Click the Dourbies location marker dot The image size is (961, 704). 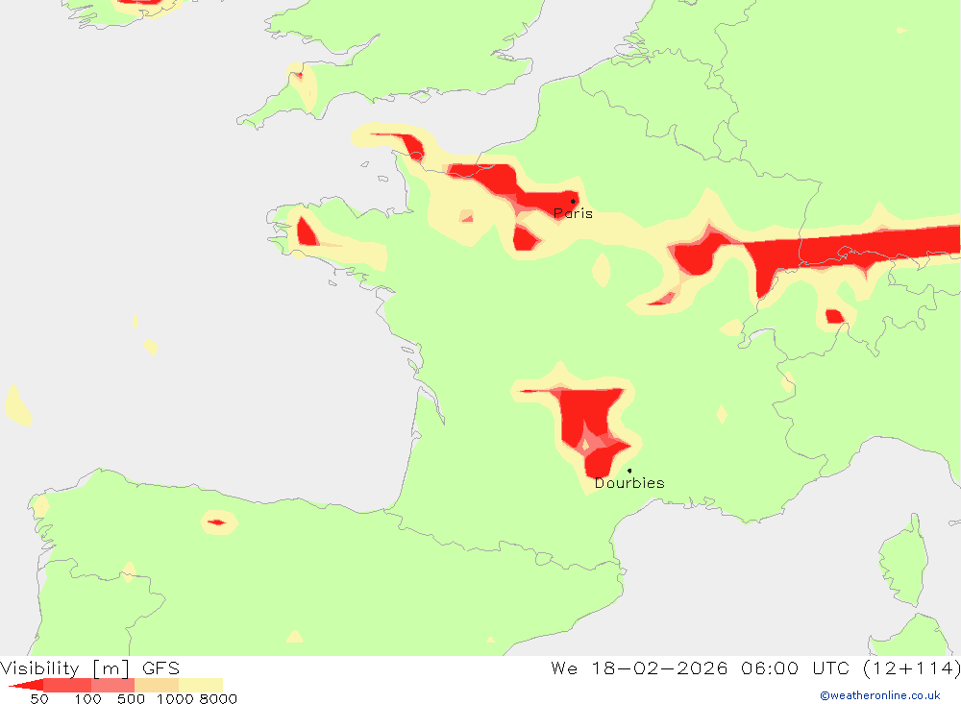coord(629,471)
